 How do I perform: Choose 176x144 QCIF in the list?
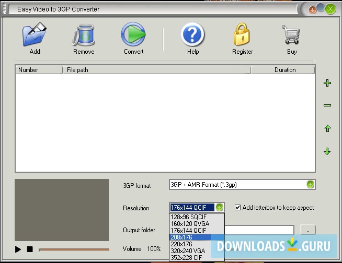point(197,230)
